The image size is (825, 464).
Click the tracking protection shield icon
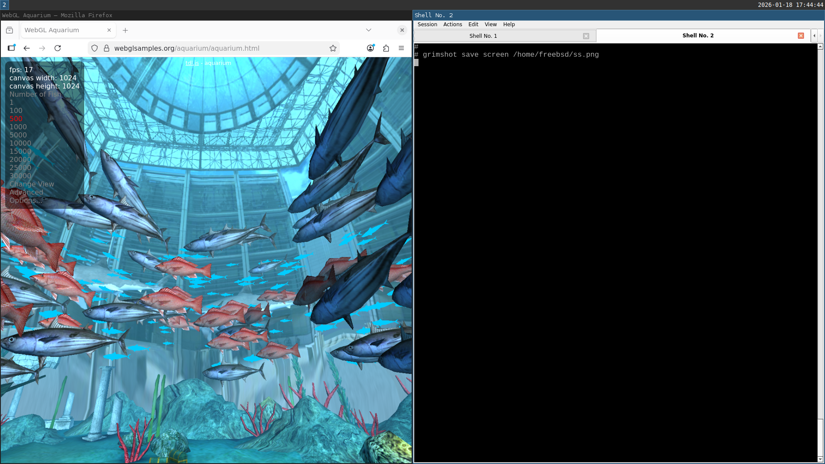[95, 48]
